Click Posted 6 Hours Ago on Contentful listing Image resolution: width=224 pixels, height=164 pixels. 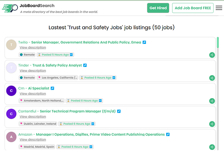[77, 124]
